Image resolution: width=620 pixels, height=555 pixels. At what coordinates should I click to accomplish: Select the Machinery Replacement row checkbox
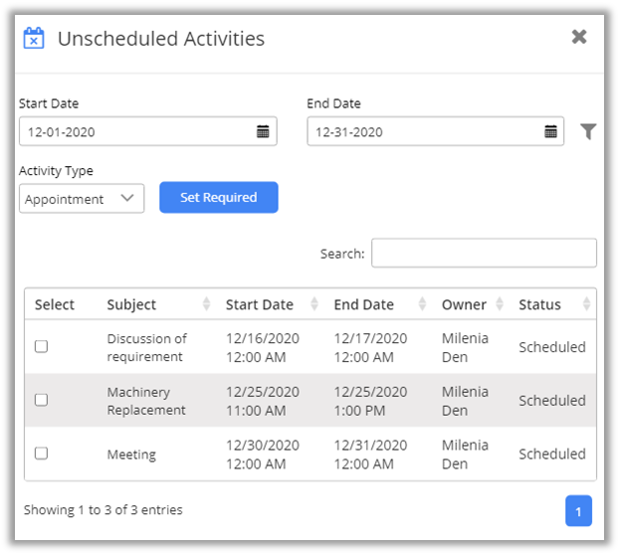pos(41,400)
